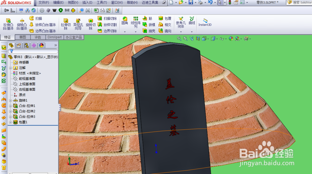
Task: Open the 线性阵列 pattern dropdown arrow
Action: [136, 32]
